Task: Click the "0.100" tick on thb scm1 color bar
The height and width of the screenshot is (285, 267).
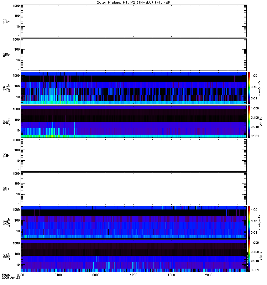Action: pos(255,118)
